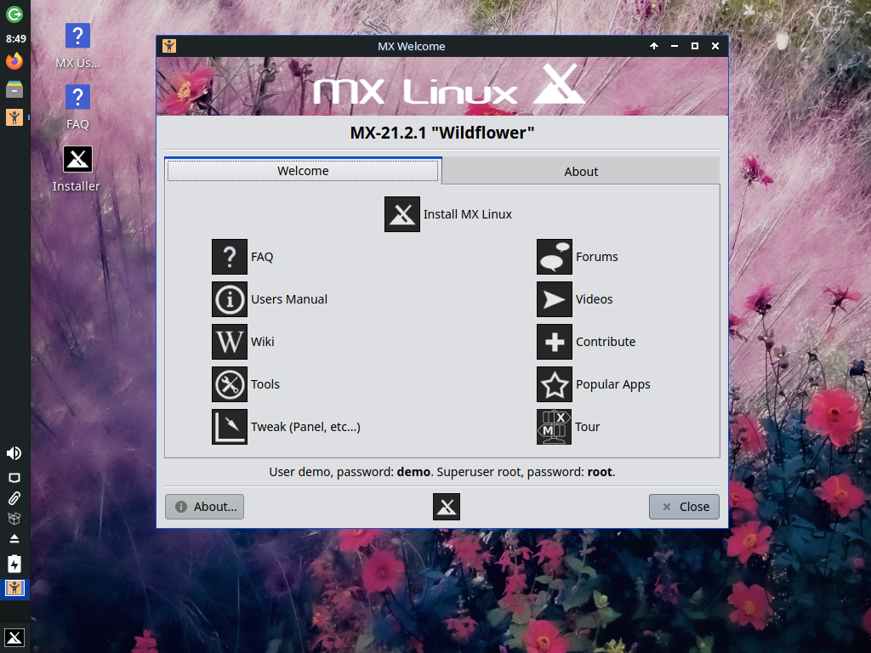This screenshot has width=871, height=653.
Task: Click the Install MX Linux icon
Action: (401, 214)
